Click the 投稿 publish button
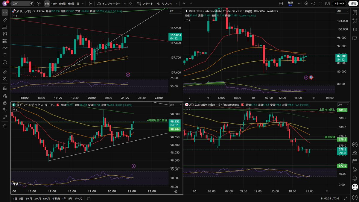This screenshot has width=359, height=202. coord(353,4)
